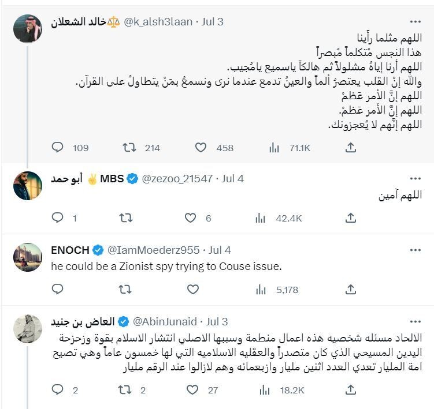
Task: Click the @k_alsh3laan profile avatar
Action: [x=28, y=29]
